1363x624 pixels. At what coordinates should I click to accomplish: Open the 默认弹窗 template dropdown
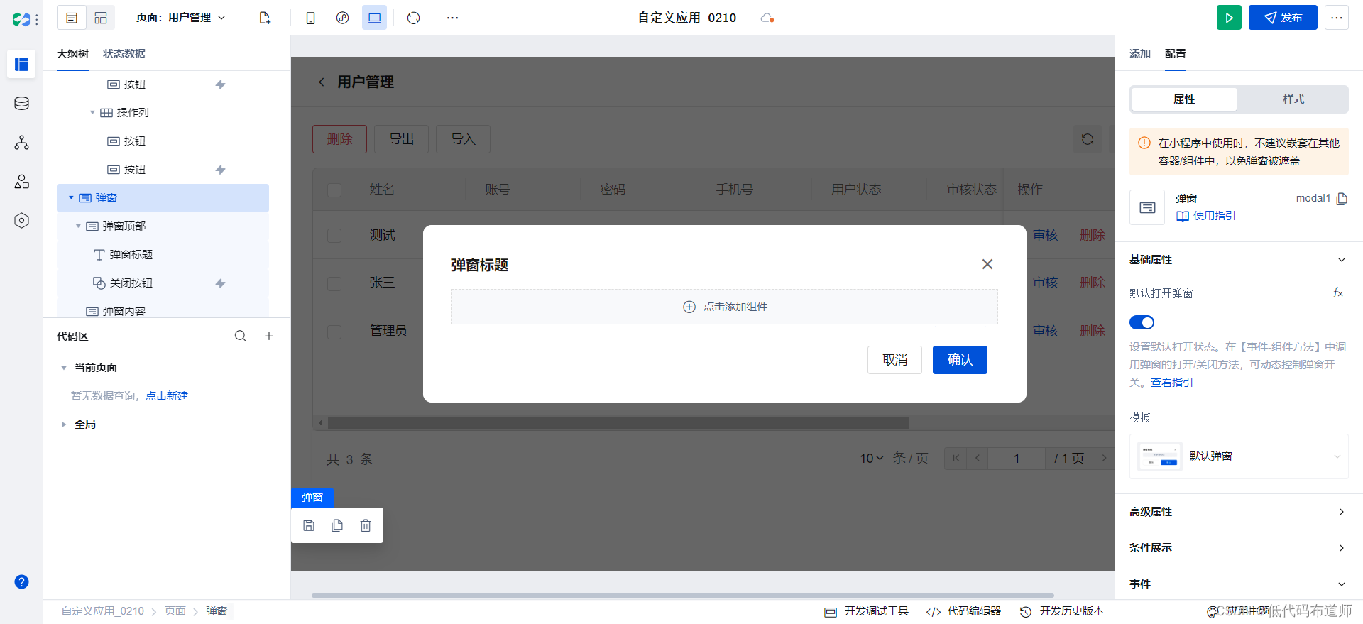click(x=1239, y=456)
